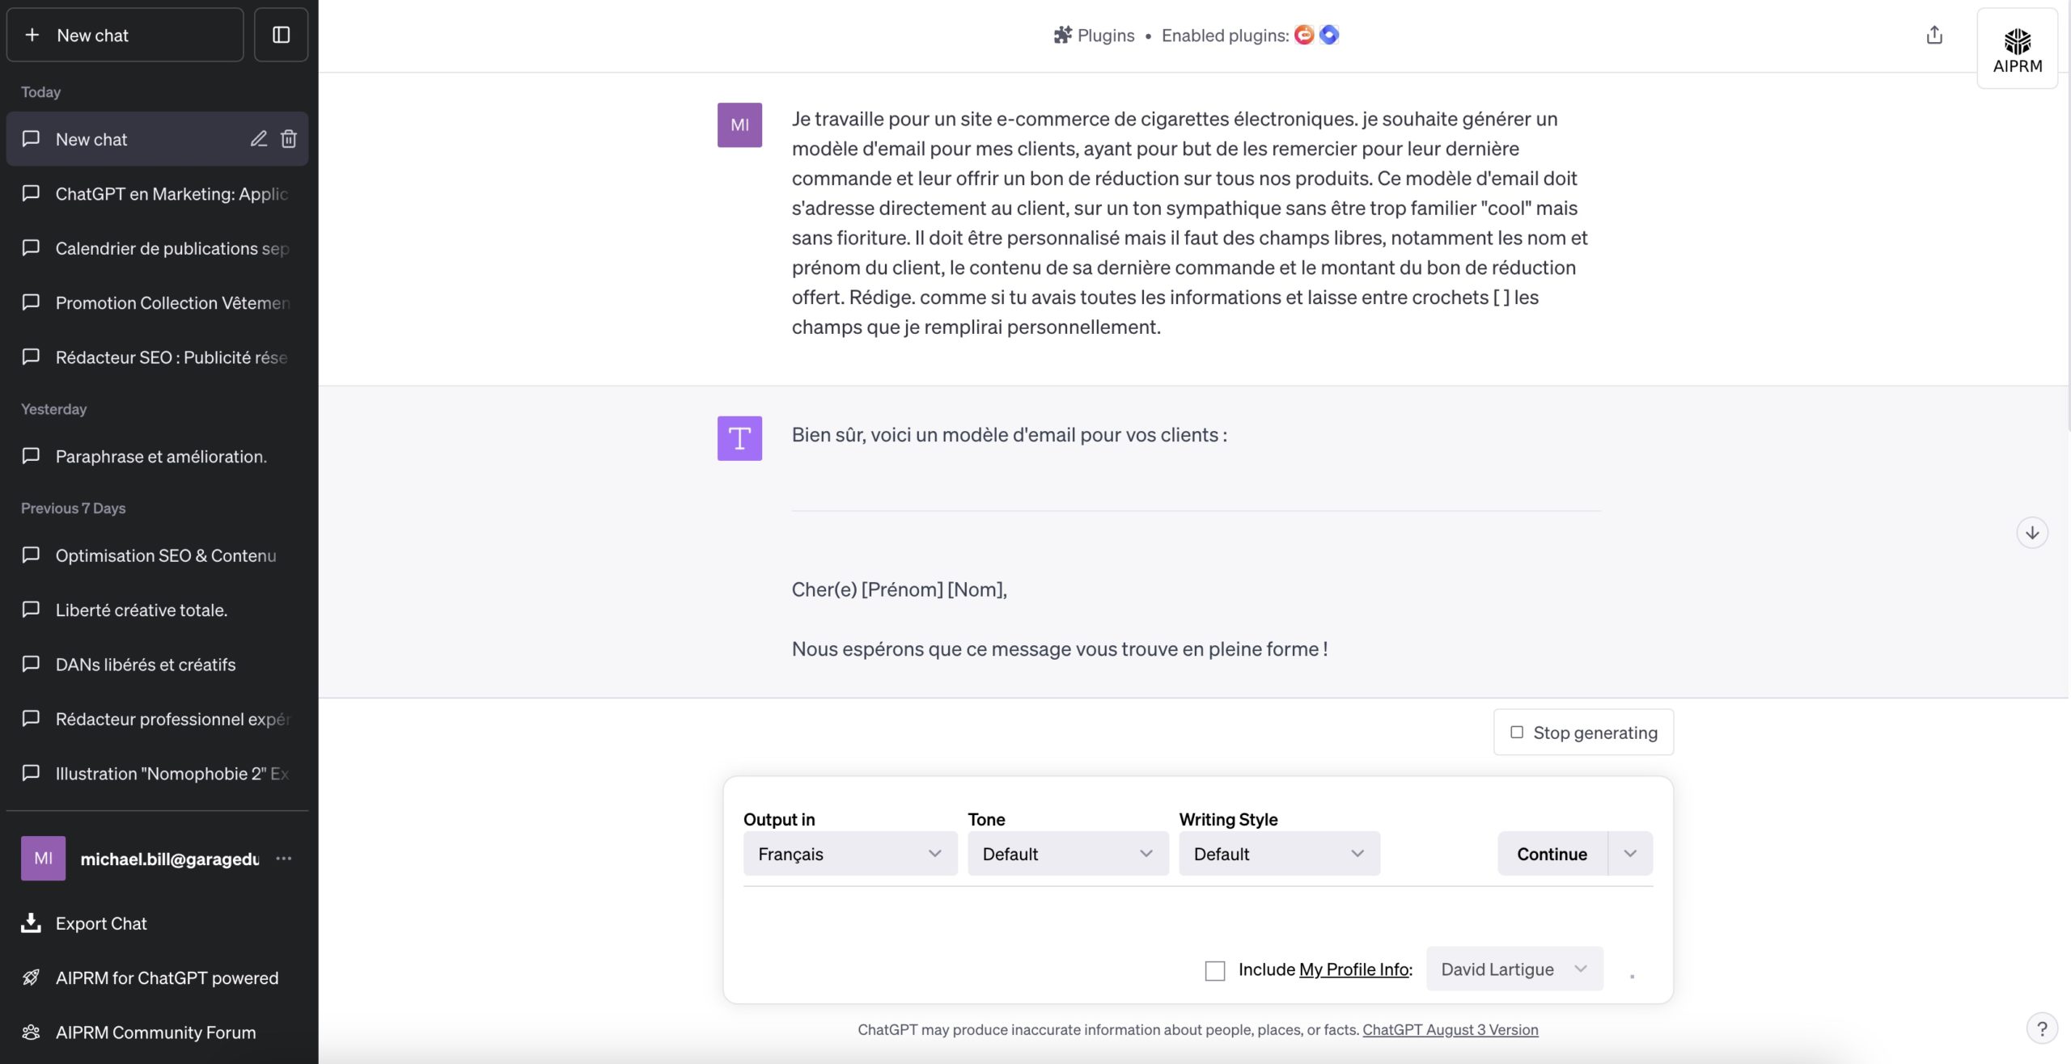Check the Include My Profile Info checkbox
2071x1064 pixels.
tap(1214, 970)
